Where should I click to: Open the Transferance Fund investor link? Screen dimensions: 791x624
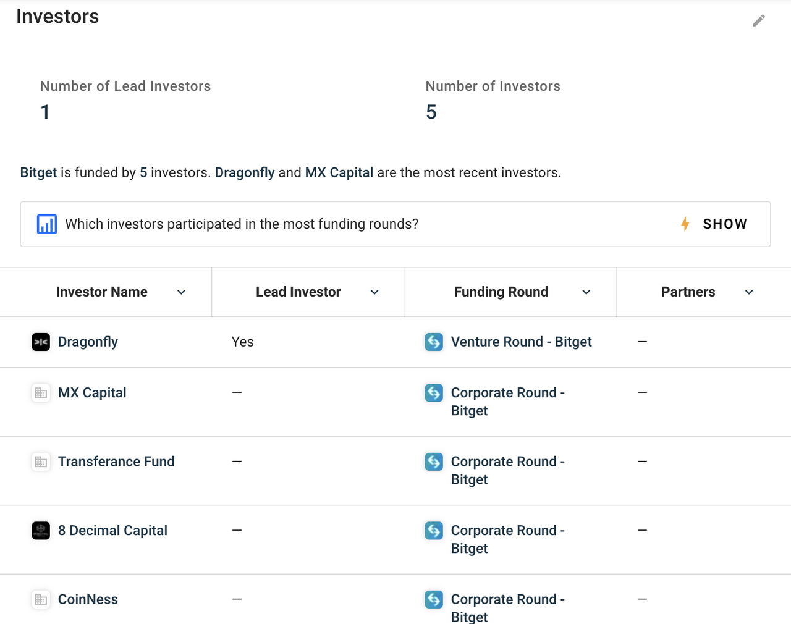(116, 462)
